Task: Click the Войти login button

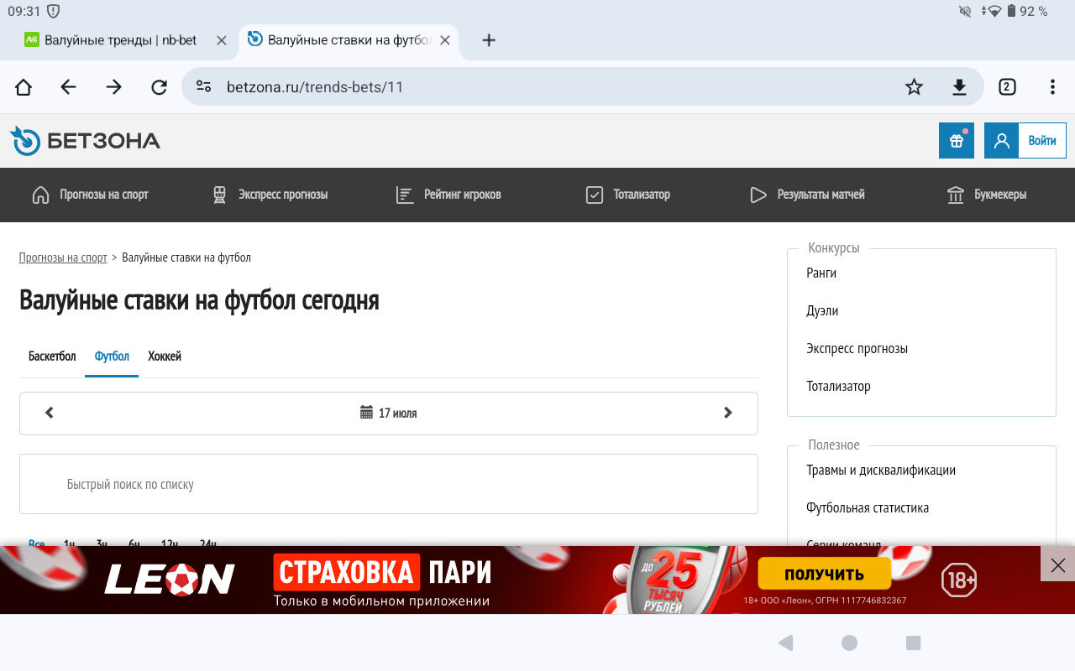Action: click(1041, 141)
